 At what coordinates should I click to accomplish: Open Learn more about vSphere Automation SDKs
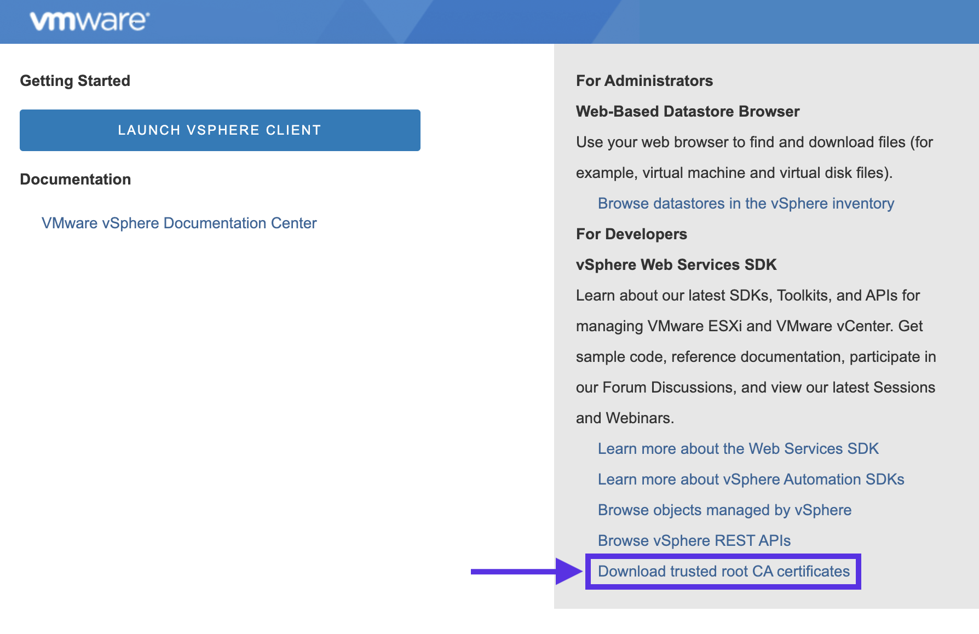[x=751, y=480]
